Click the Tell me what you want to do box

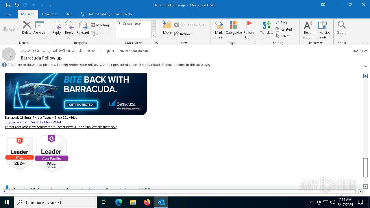pyautogui.click(x=110, y=14)
